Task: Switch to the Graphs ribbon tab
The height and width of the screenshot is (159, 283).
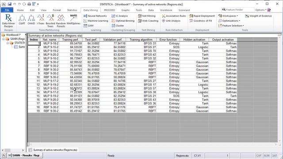Action: click(125, 10)
